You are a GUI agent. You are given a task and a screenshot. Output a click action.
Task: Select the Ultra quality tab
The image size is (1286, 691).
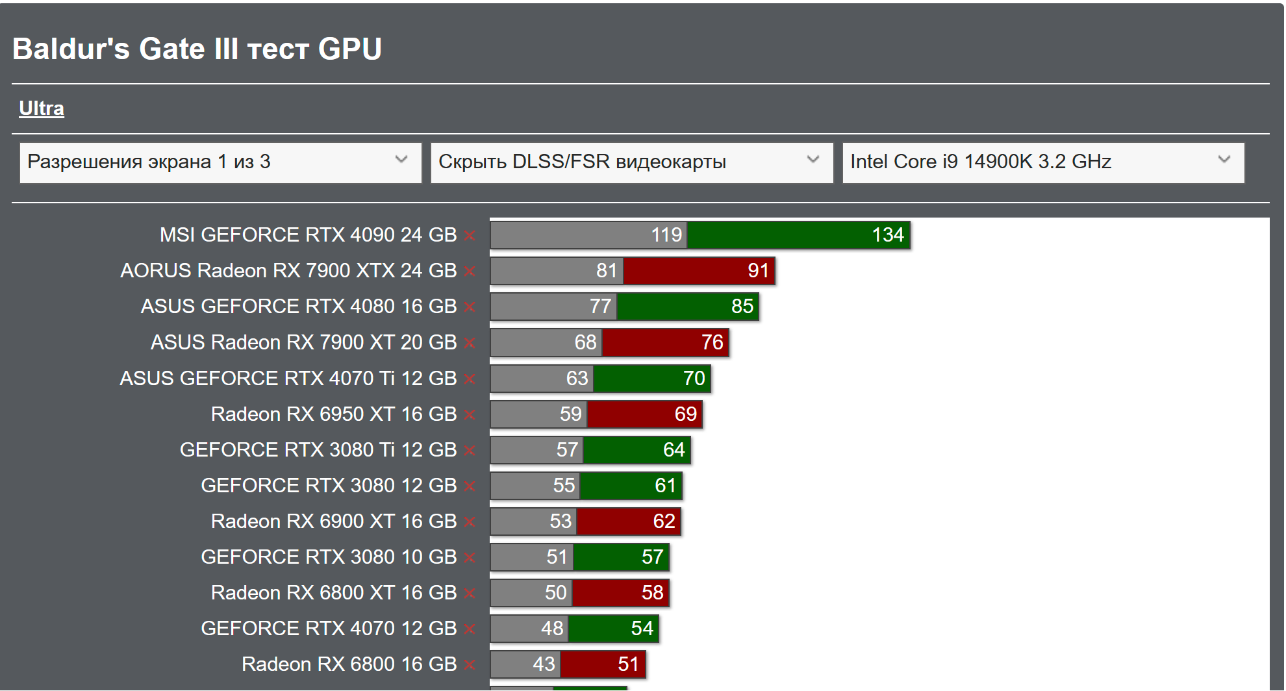coord(42,108)
